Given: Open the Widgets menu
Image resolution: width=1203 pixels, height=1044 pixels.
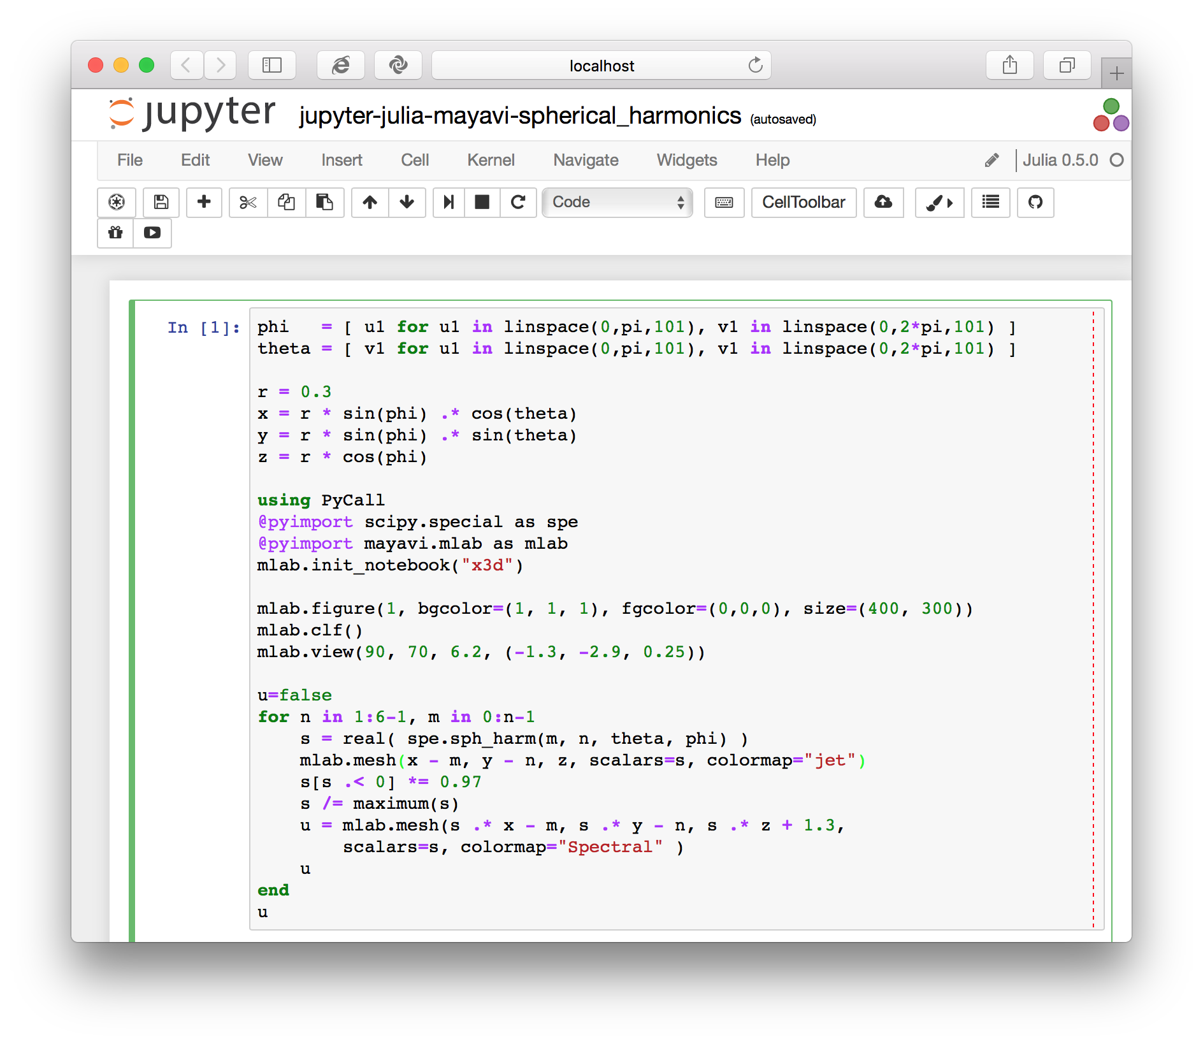Looking at the screenshot, I should (x=687, y=160).
